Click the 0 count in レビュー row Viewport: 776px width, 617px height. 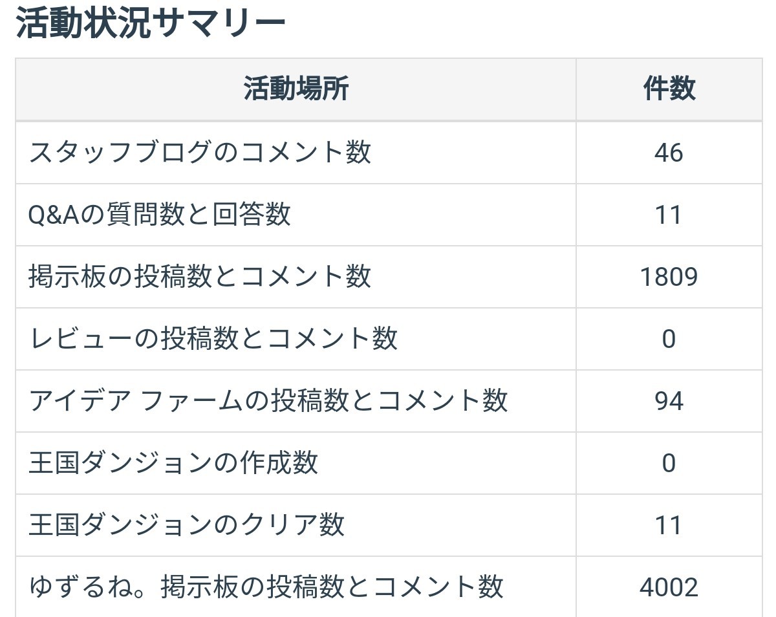669,339
